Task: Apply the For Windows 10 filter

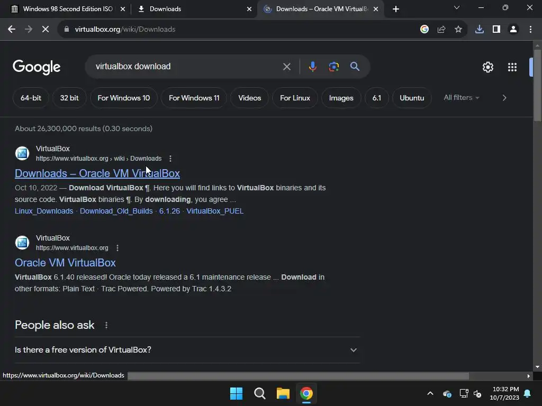Action: pyautogui.click(x=124, y=98)
